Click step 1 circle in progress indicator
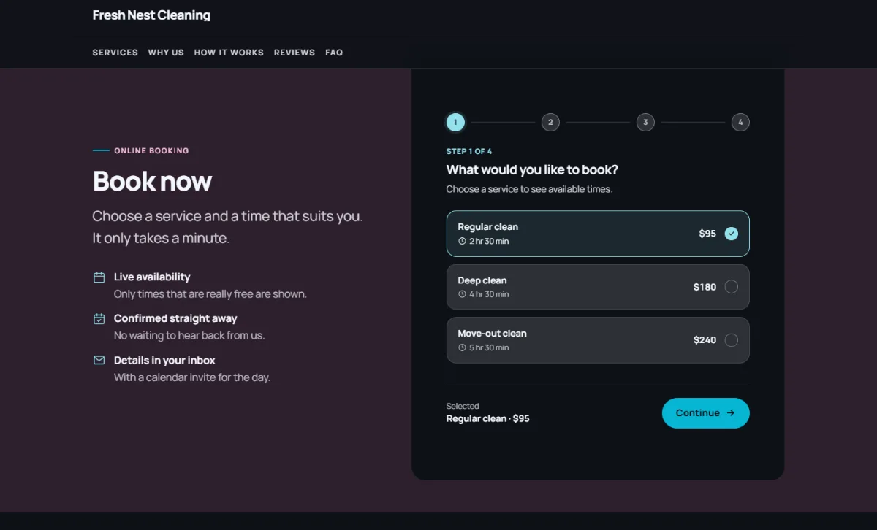This screenshot has height=530, width=877. pos(455,123)
